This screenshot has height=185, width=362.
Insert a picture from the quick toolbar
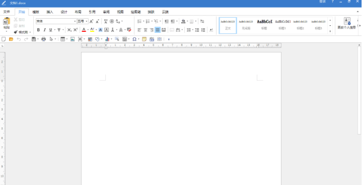click(x=72, y=39)
